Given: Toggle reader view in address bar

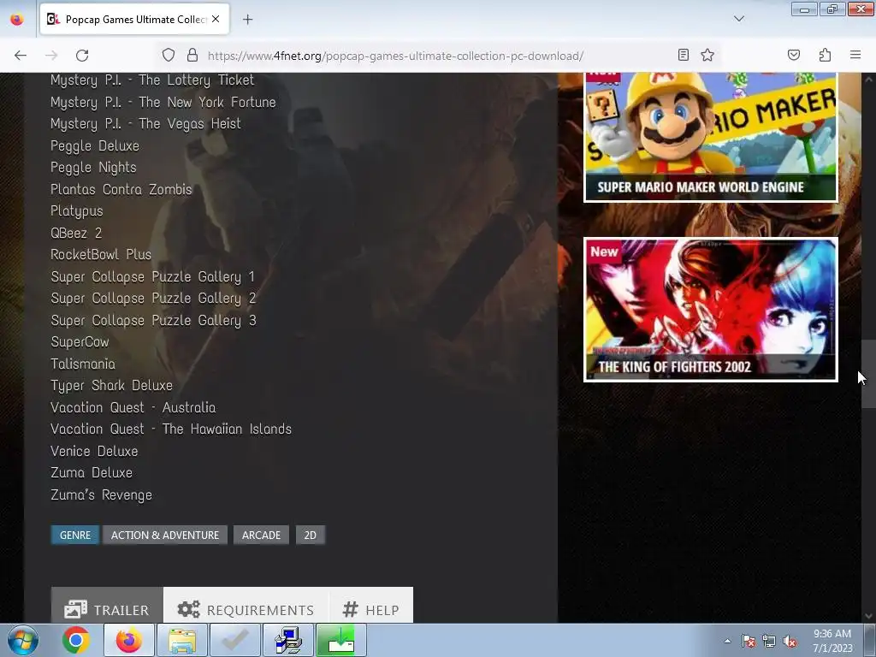Looking at the screenshot, I should [683, 55].
